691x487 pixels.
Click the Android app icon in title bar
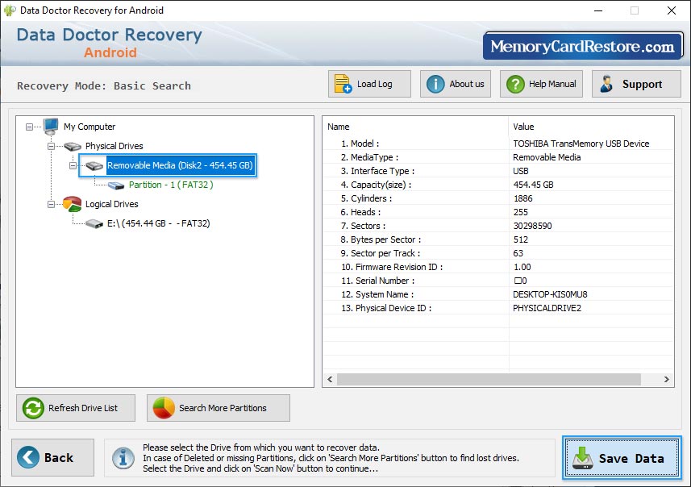coord(10,10)
